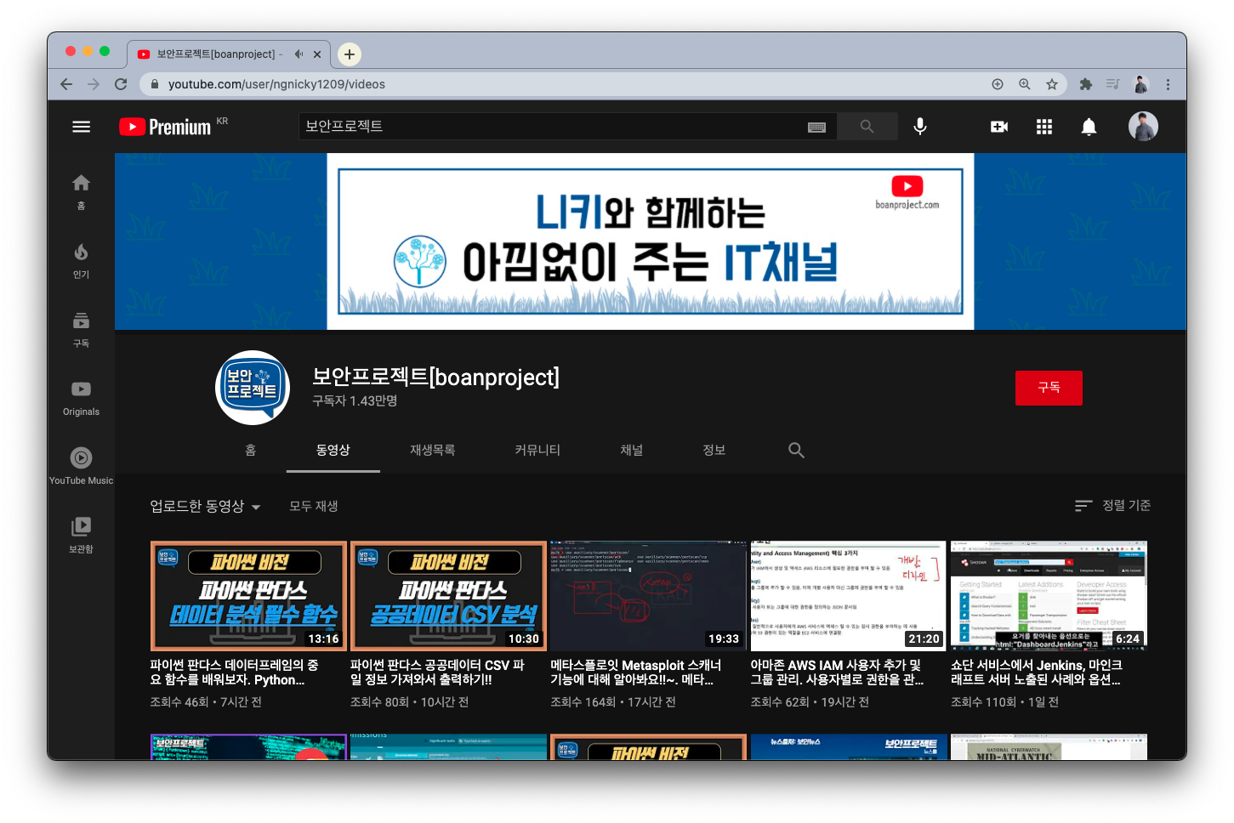Click the channel name 보안프로젝트[boanproject]
Viewport: 1234px width, 823px height.
(x=435, y=377)
